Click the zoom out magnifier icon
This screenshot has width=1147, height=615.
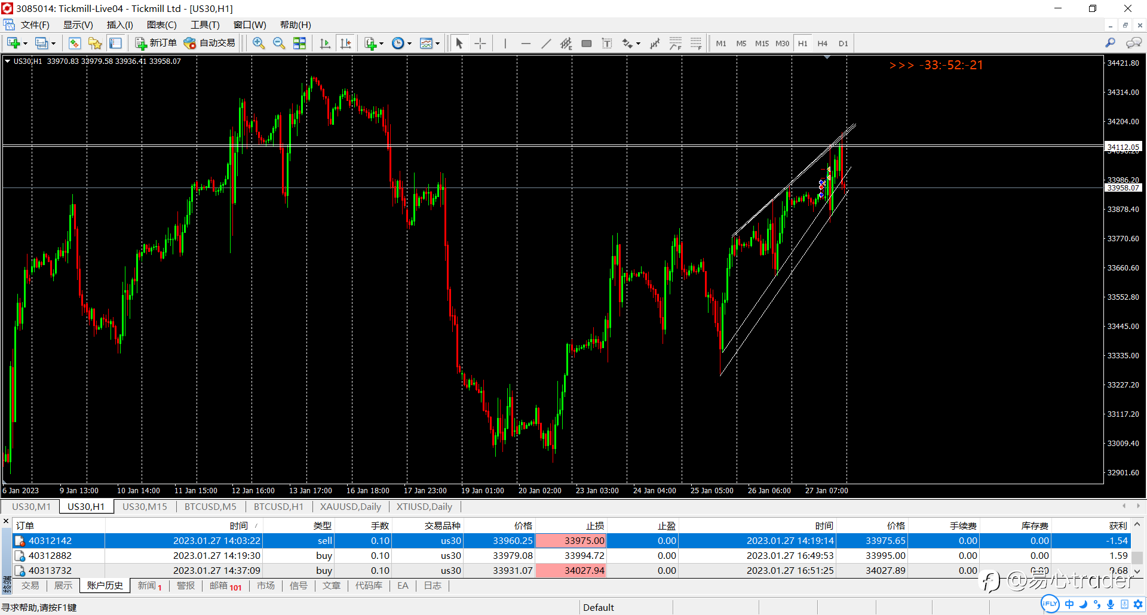278,43
